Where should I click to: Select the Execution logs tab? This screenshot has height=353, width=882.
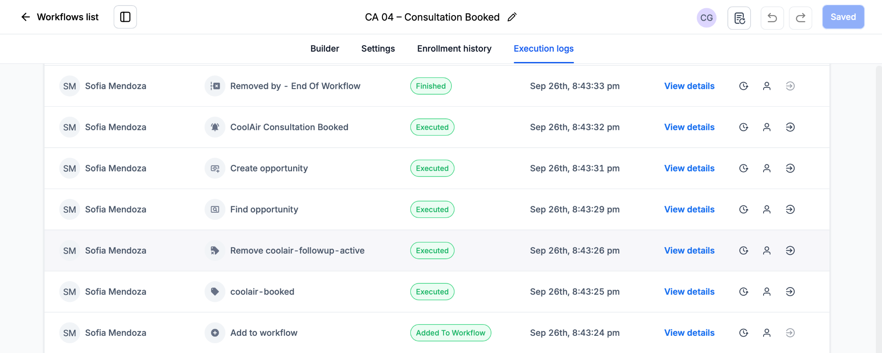coord(543,49)
